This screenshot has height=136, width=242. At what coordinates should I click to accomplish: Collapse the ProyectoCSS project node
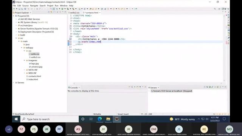click(x=14, y=16)
